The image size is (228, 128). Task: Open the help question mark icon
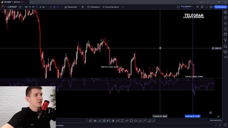coord(226,125)
